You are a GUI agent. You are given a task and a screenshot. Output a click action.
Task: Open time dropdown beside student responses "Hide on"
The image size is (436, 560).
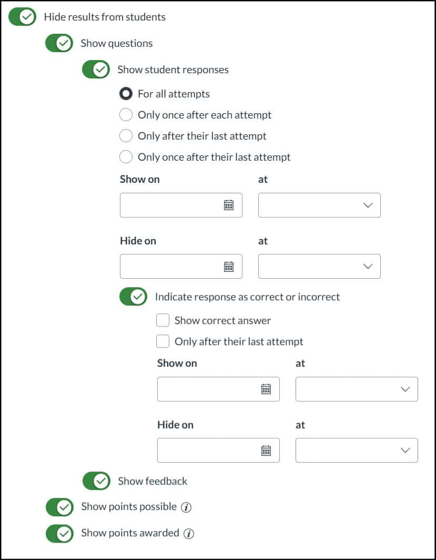pyautogui.click(x=319, y=267)
